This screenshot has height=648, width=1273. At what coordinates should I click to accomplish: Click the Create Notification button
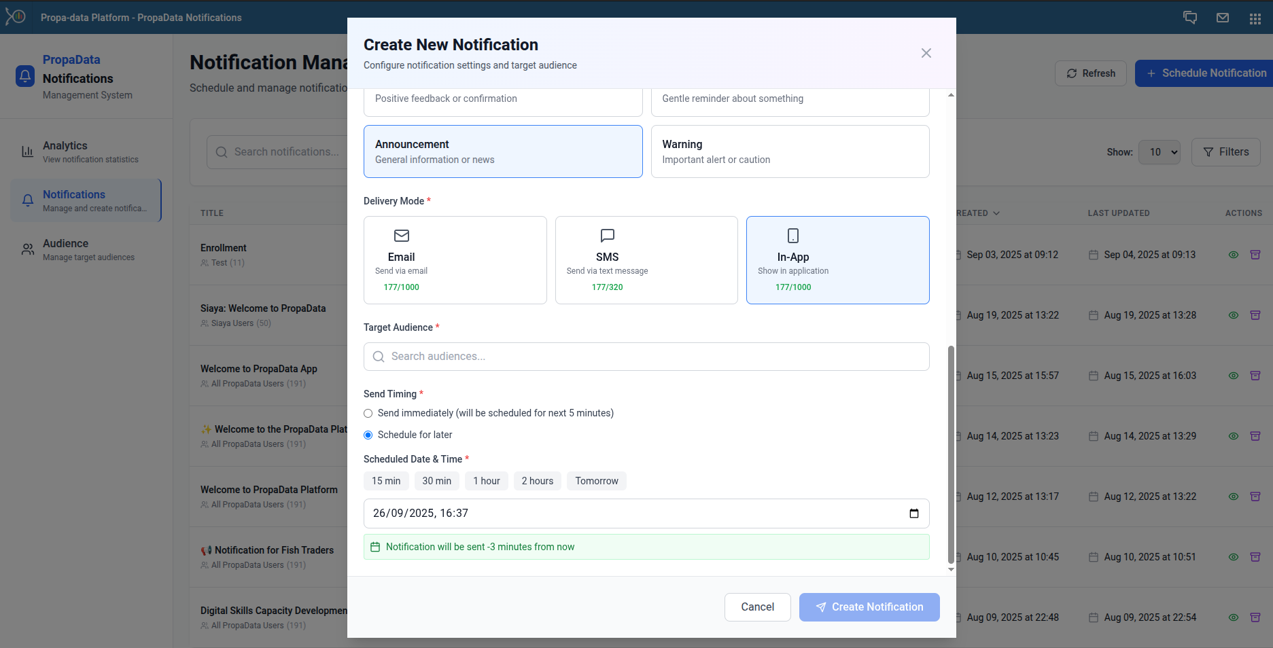(869, 607)
